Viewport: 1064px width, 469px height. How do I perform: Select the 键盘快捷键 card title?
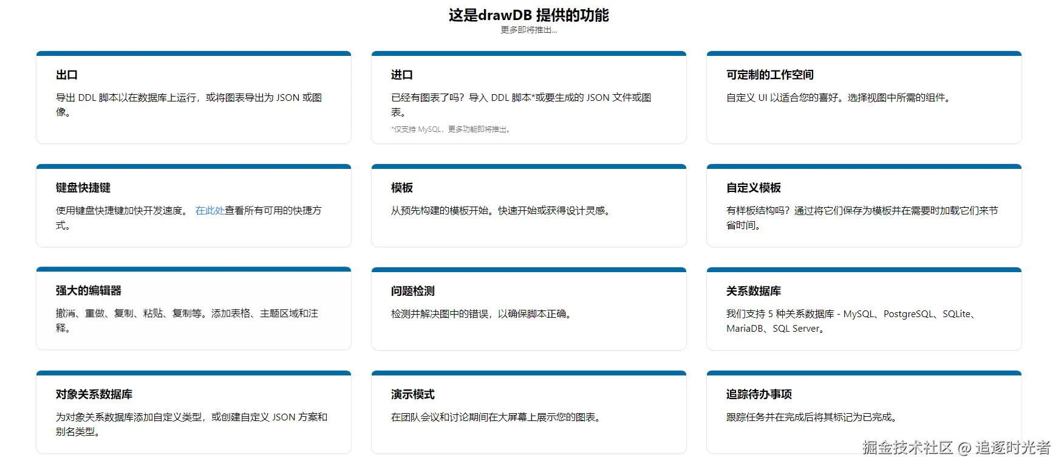(83, 188)
